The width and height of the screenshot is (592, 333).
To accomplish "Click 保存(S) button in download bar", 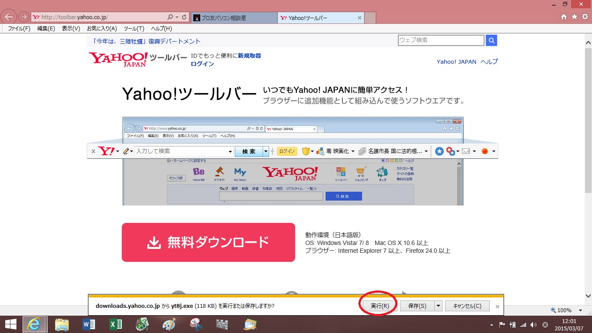I will [417, 306].
